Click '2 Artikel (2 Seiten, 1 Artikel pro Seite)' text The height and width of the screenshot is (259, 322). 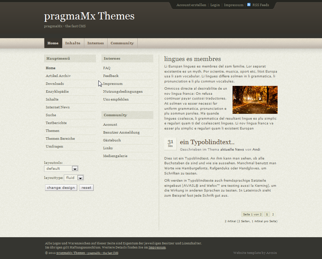[x=251, y=221]
